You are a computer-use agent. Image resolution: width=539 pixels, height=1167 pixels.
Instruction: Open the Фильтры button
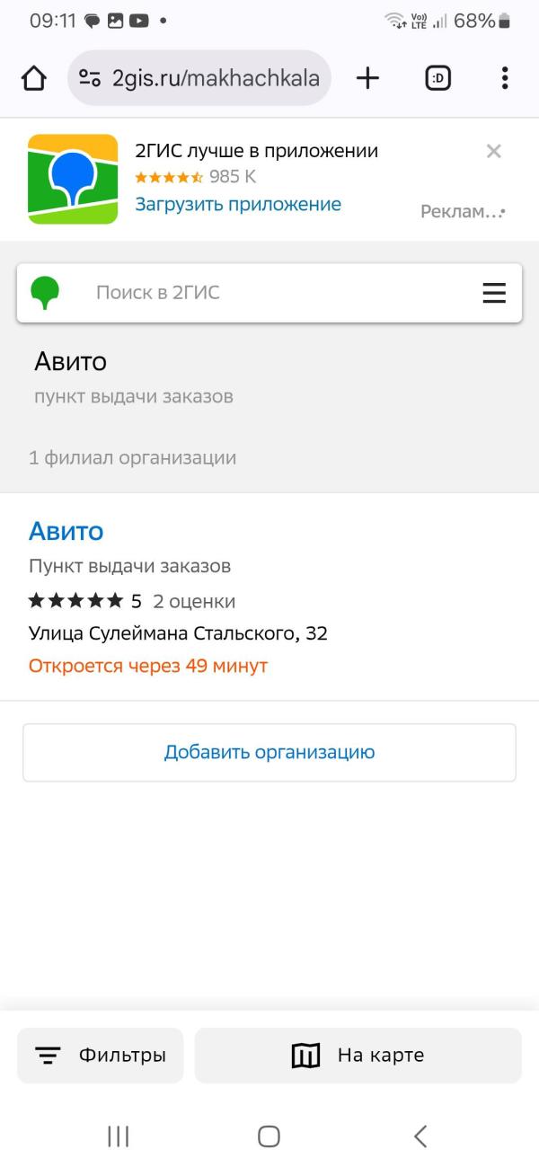100,1056
